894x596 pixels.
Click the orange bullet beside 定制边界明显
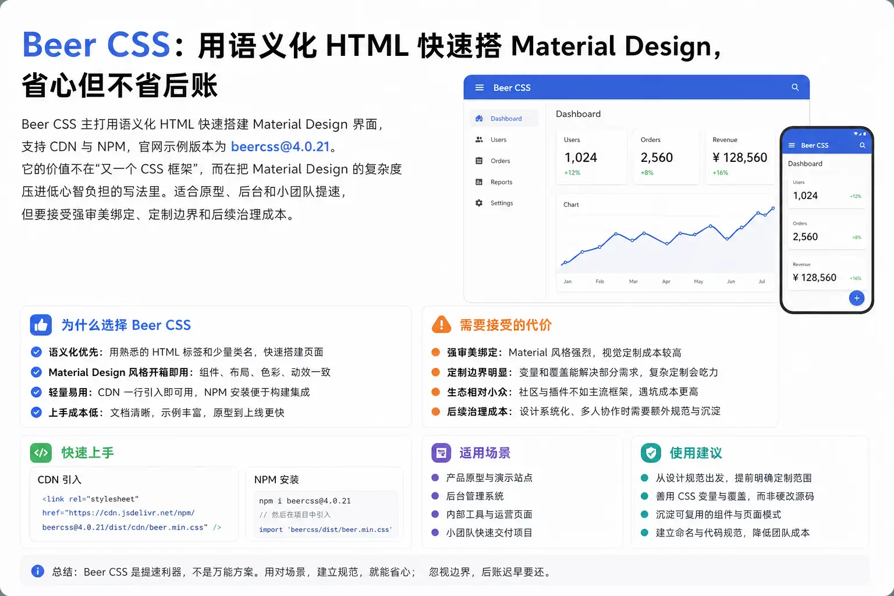pyautogui.click(x=435, y=372)
